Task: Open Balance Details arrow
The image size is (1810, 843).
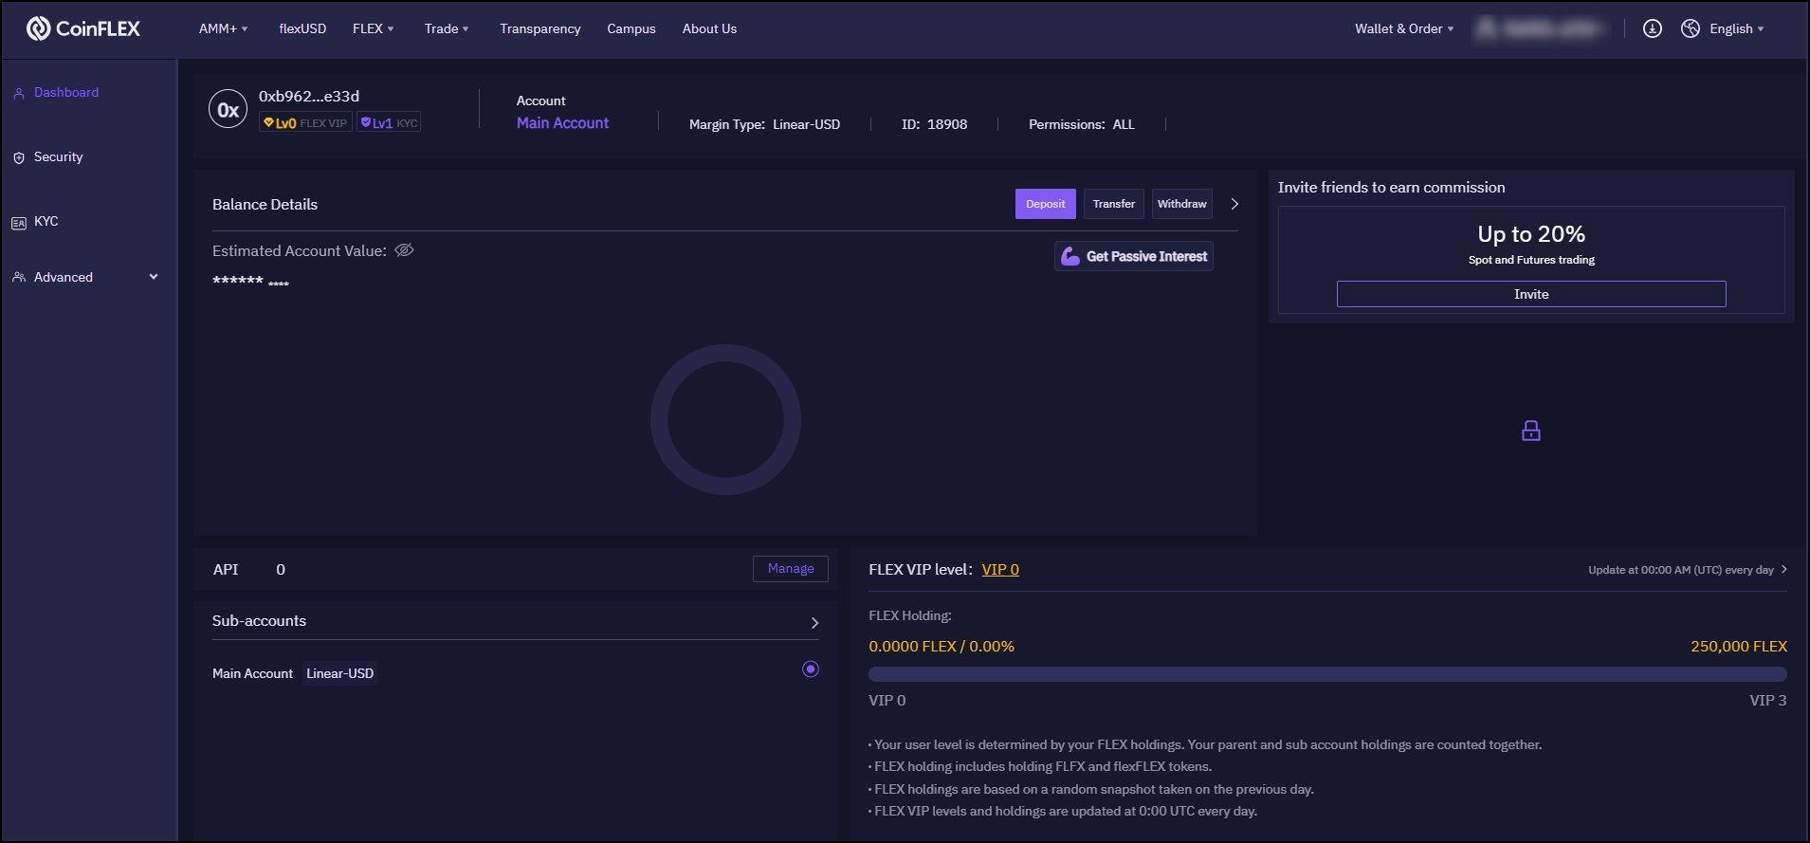Action: click(1234, 204)
